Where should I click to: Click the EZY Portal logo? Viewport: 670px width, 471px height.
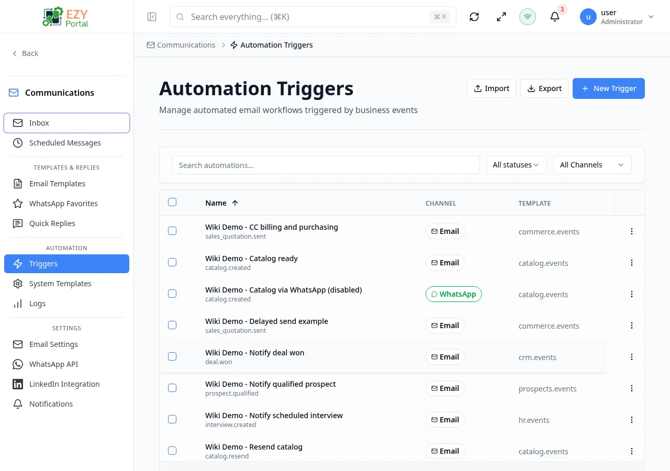tap(66, 17)
